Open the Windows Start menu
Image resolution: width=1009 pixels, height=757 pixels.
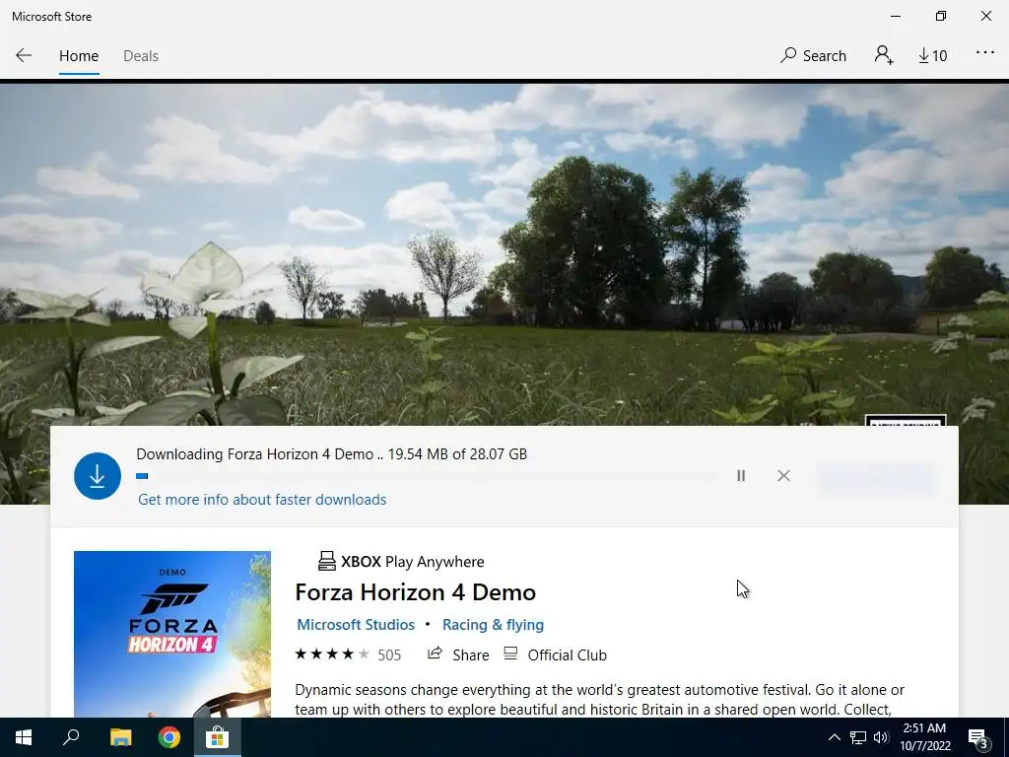(24, 737)
